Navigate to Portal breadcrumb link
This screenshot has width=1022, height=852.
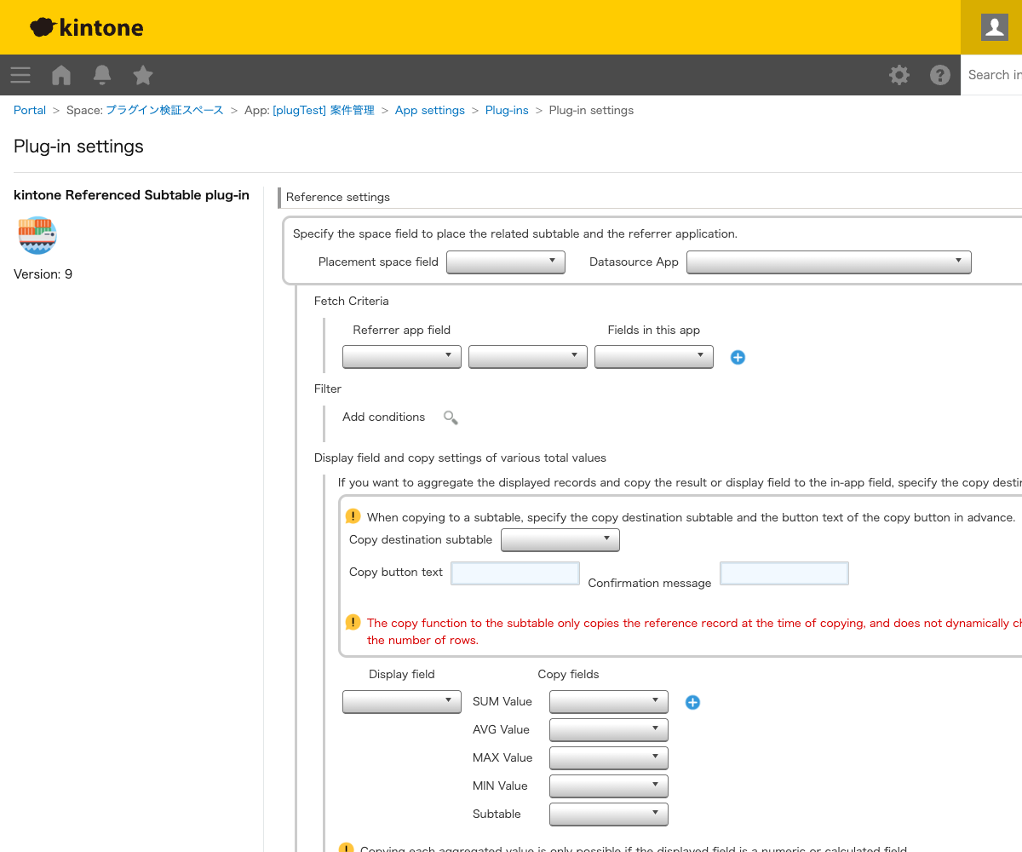(x=30, y=110)
